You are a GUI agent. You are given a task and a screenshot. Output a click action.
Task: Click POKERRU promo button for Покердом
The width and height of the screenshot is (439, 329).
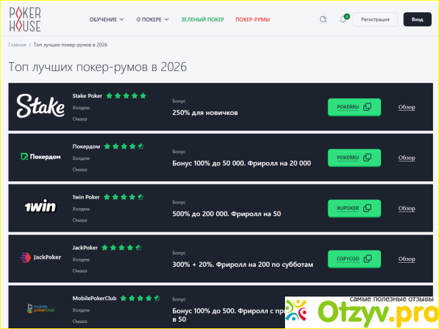(x=354, y=157)
